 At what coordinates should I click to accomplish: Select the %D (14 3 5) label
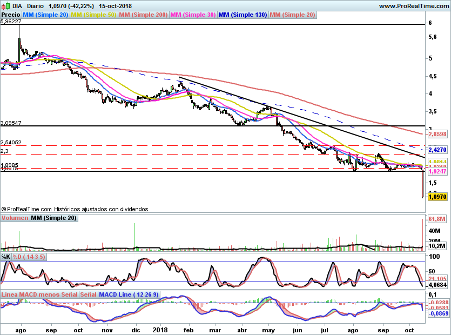coord(29,257)
